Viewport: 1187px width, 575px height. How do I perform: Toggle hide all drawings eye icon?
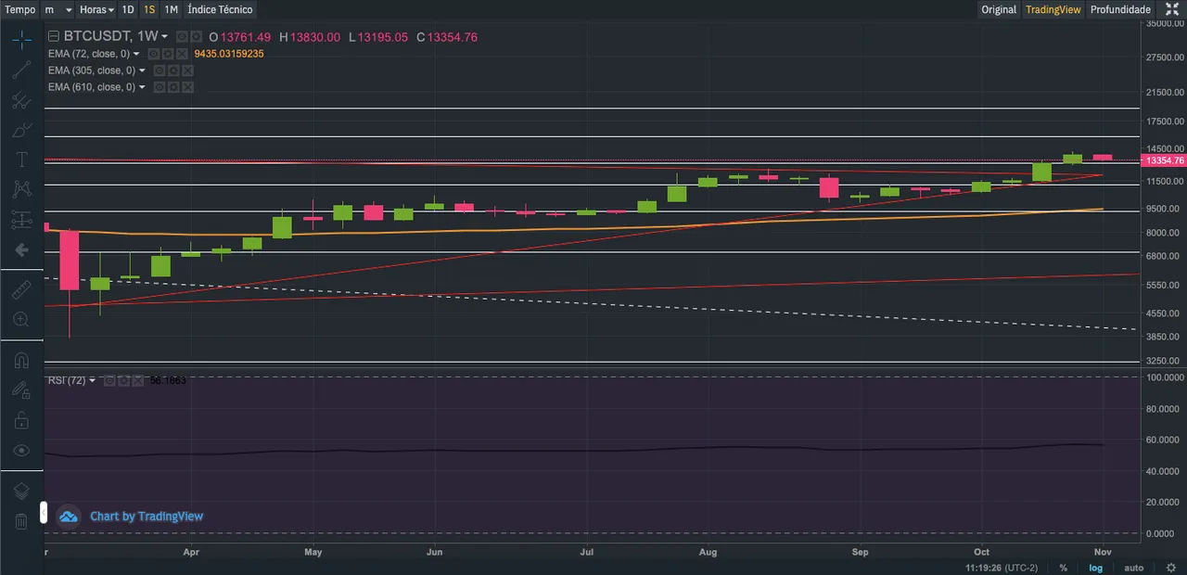click(x=21, y=451)
